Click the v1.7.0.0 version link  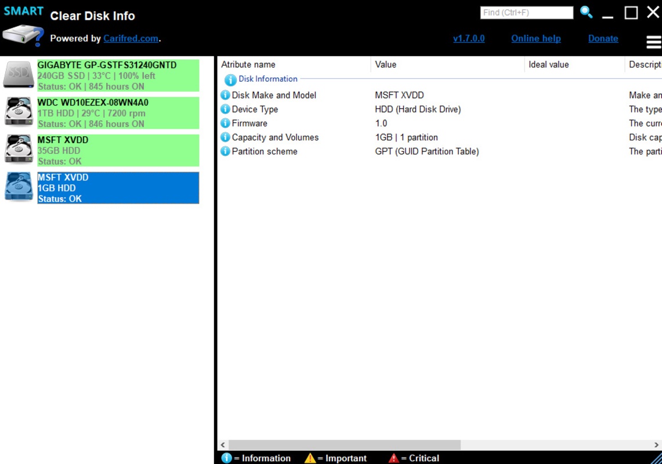point(469,38)
